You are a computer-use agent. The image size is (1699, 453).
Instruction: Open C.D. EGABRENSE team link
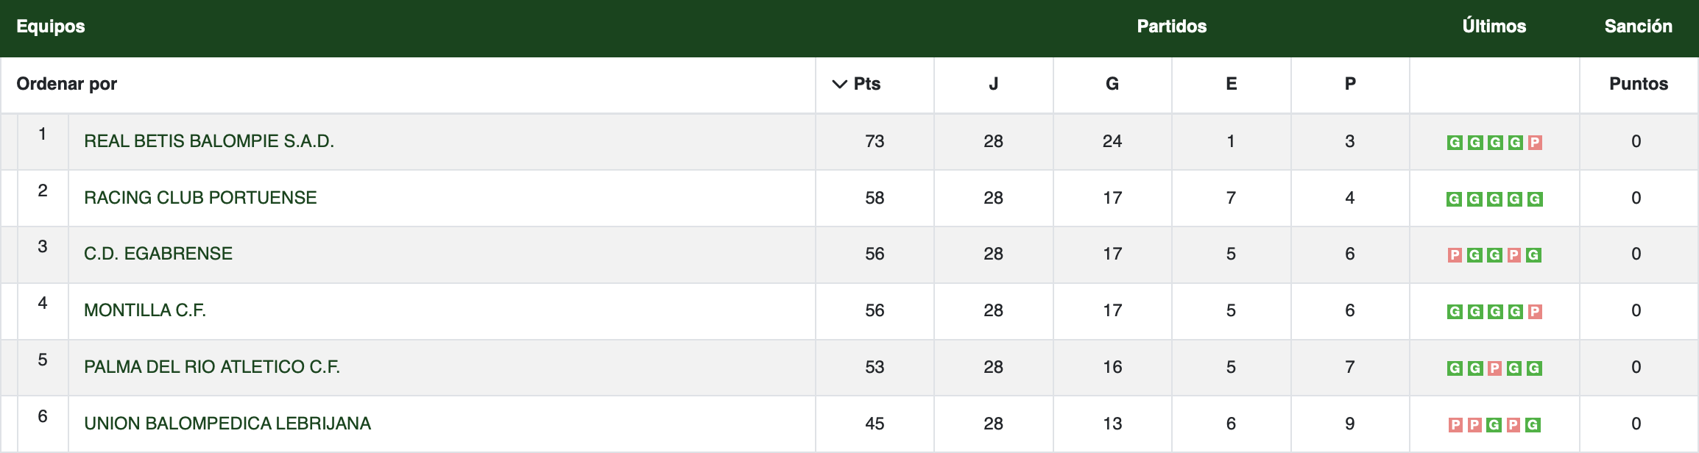pyautogui.click(x=158, y=254)
